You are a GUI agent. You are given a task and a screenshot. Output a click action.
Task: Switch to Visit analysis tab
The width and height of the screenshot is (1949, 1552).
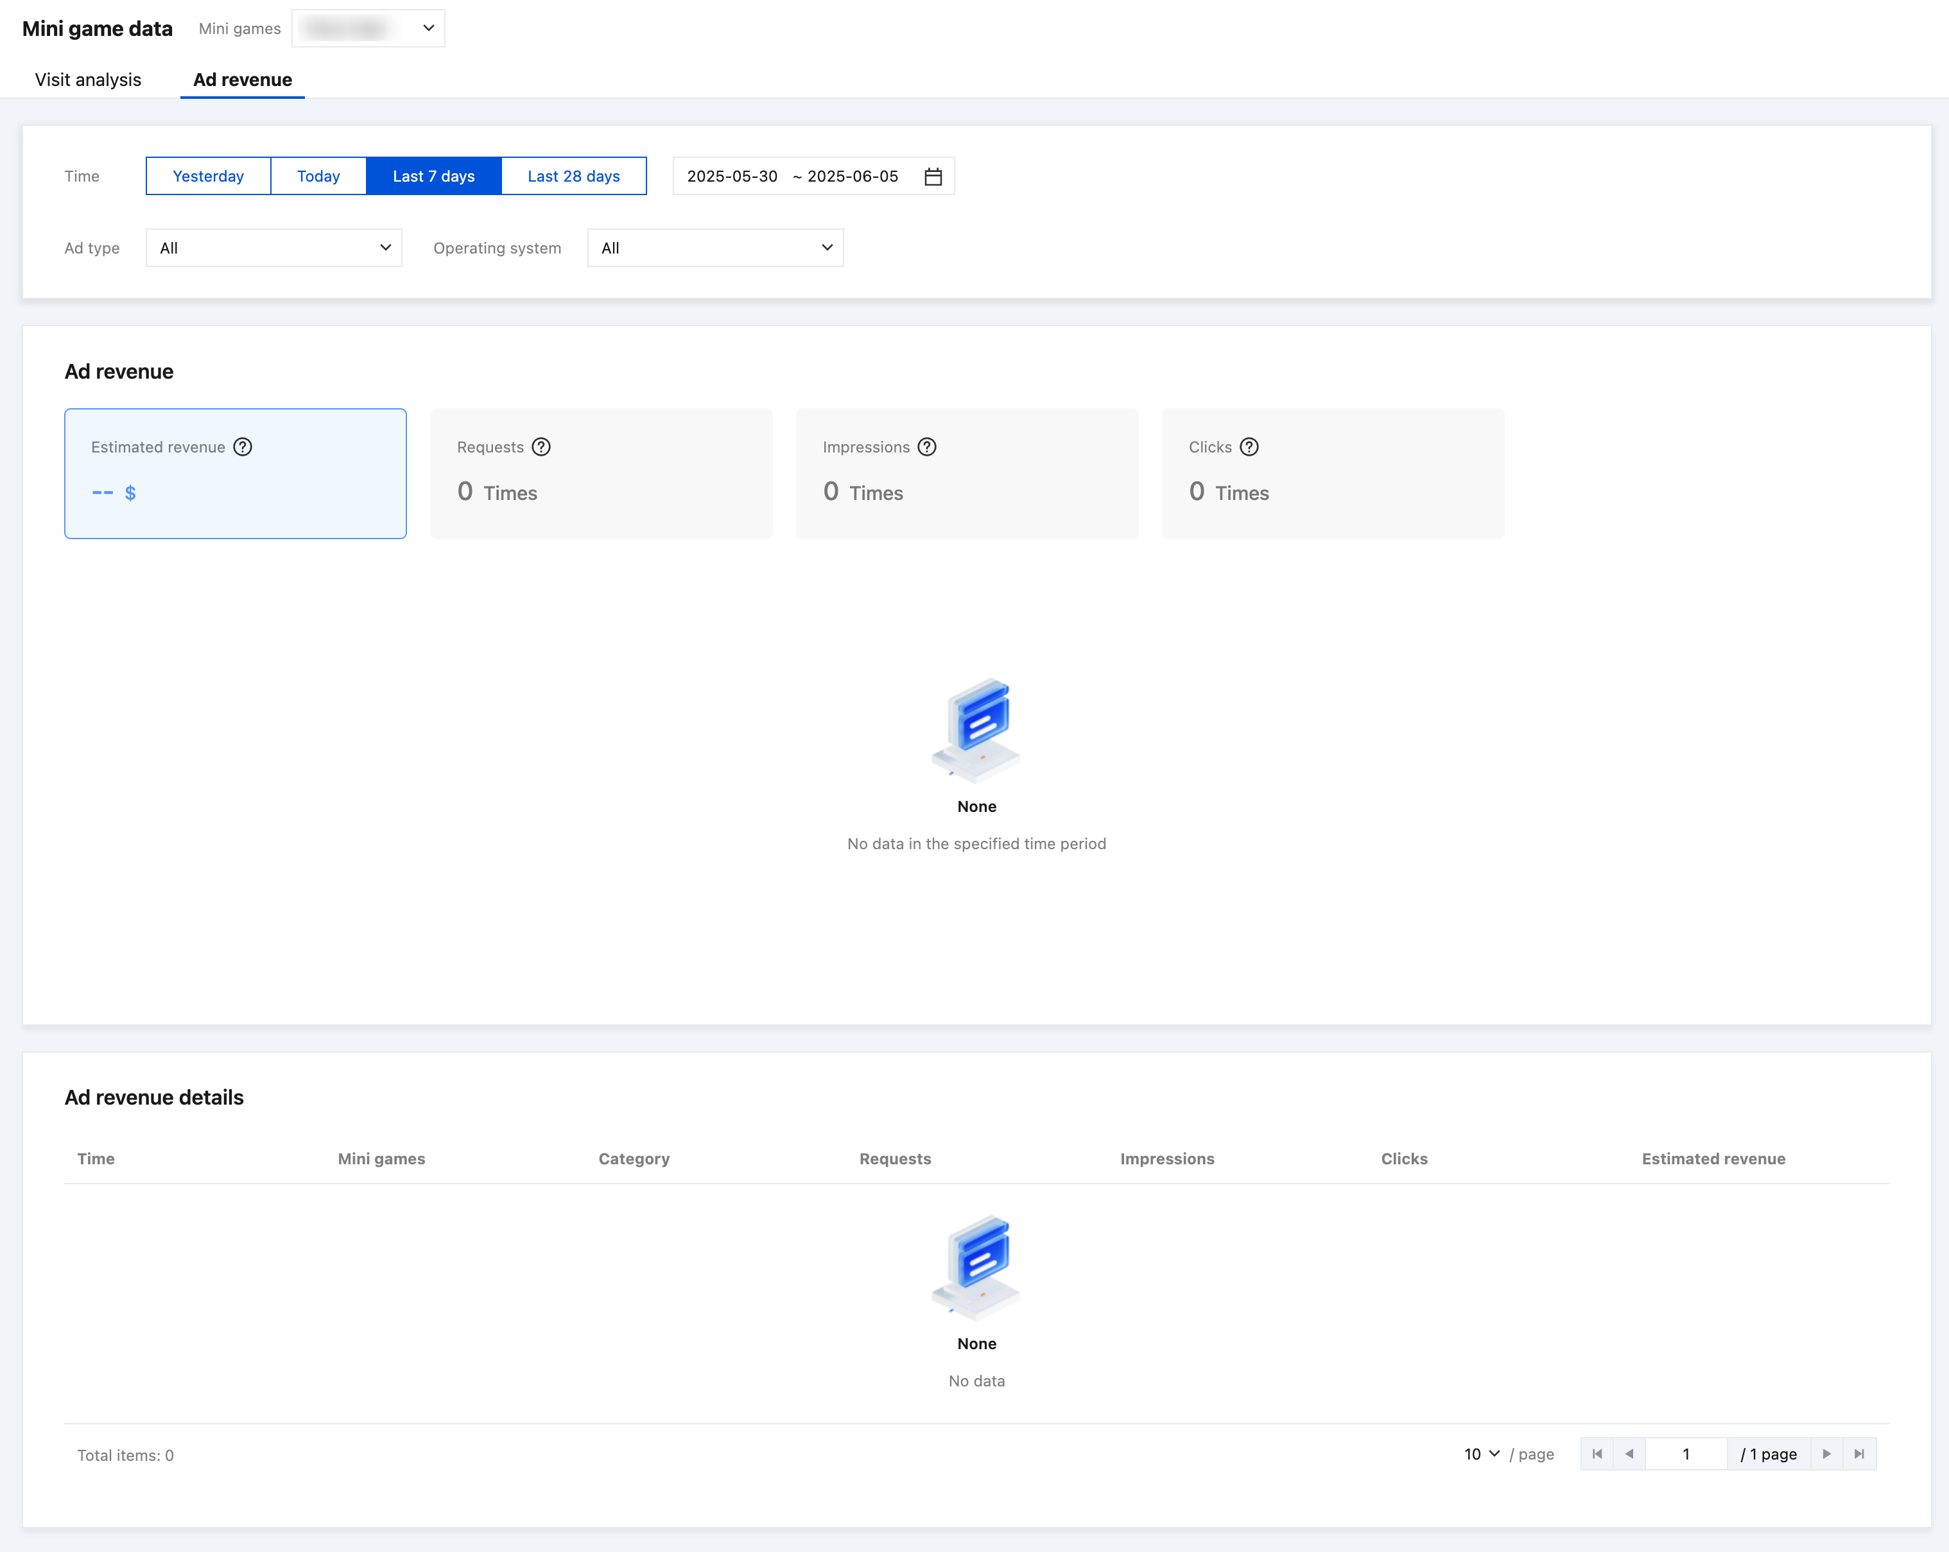tap(88, 80)
